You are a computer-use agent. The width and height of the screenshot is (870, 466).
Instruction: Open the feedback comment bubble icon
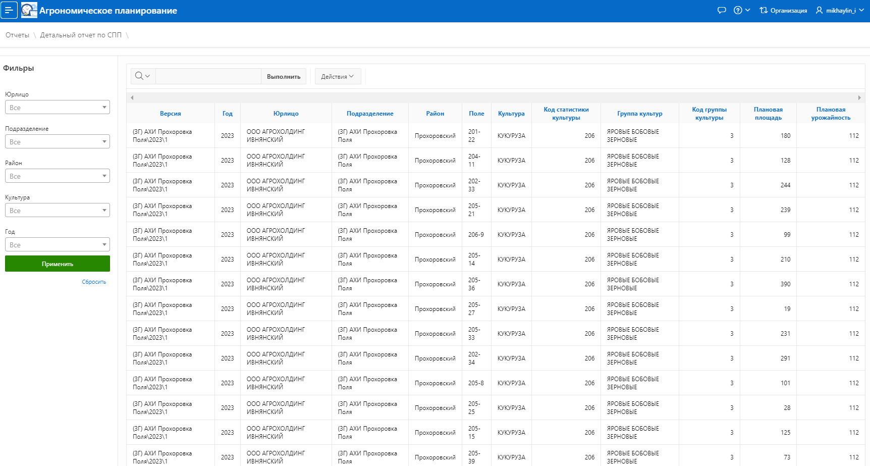[722, 10]
